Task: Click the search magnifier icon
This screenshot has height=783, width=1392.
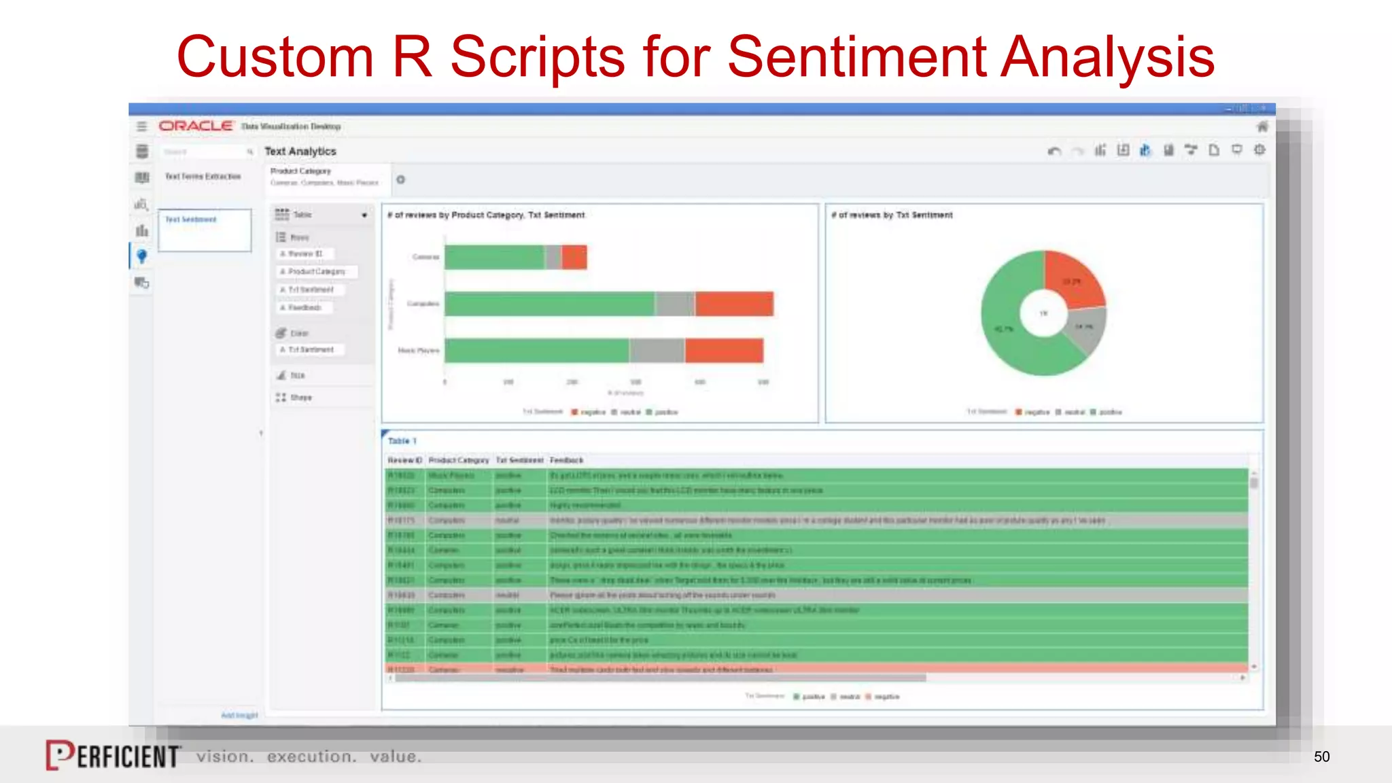Action: 250,152
